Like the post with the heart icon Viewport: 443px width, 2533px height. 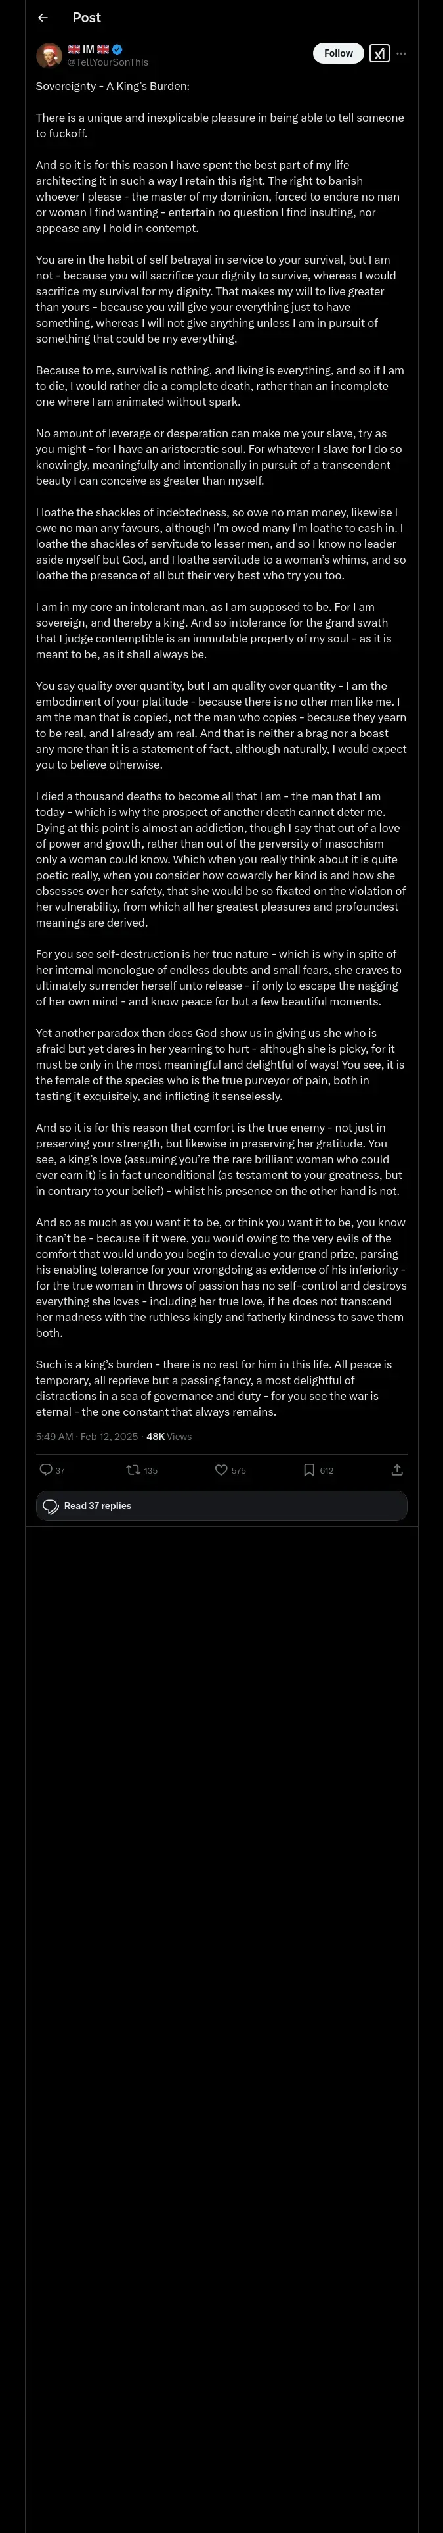tap(221, 1469)
